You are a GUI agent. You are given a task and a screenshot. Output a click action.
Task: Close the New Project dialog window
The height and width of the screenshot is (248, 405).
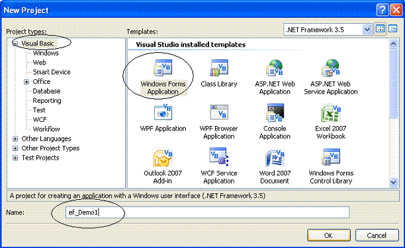396,10
